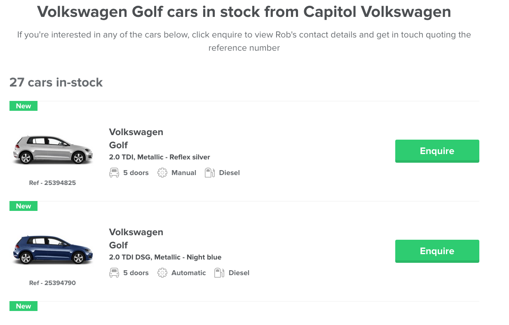Click the doors icon on the Night blue Golf listing
This screenshot has height=325, width=509.
pos(114,272)
